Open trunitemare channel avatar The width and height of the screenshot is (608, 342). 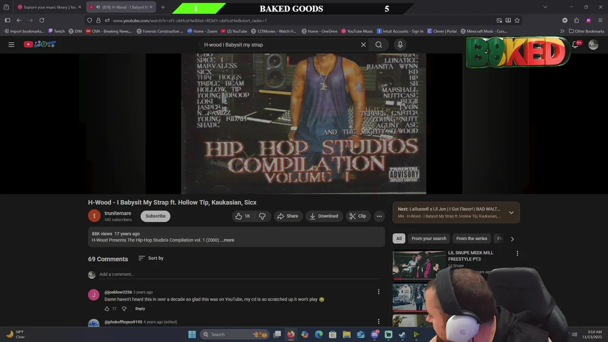95,216
